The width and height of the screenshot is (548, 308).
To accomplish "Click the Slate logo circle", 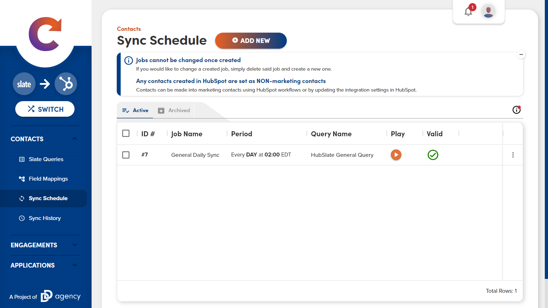I will (24, 84).
